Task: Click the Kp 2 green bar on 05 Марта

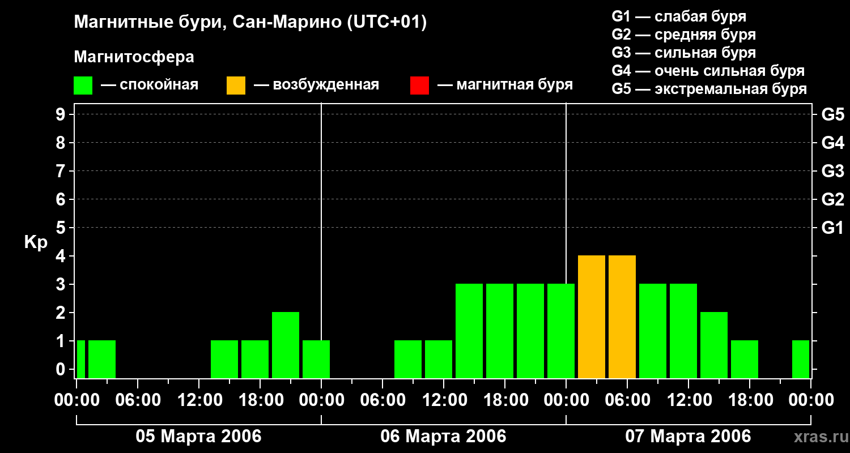Action: coord(286,345)
